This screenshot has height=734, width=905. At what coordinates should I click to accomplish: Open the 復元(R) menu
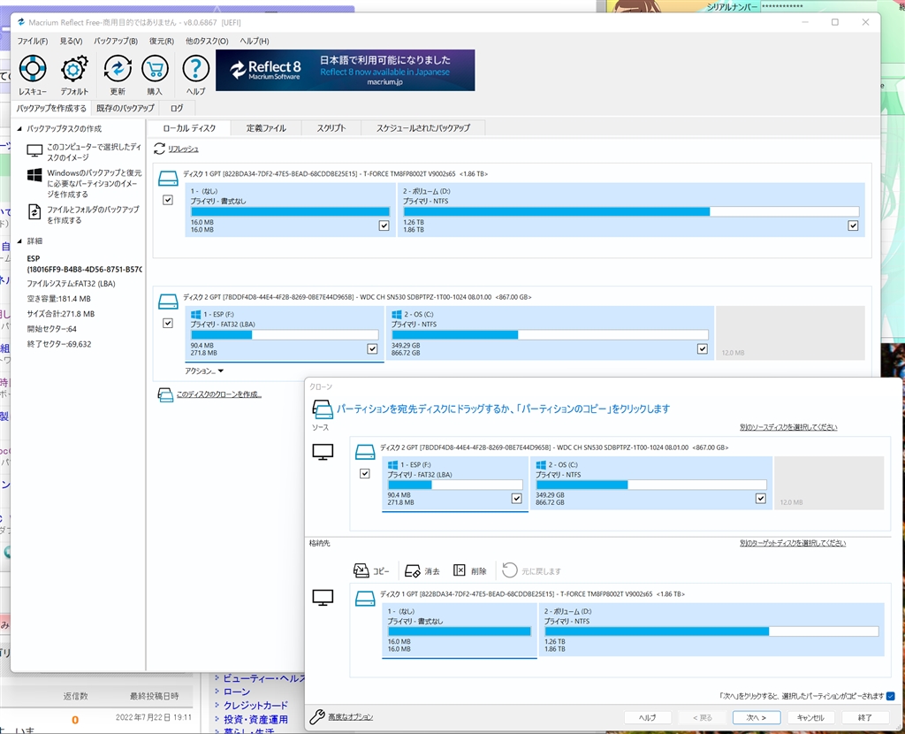pos(162,41)
